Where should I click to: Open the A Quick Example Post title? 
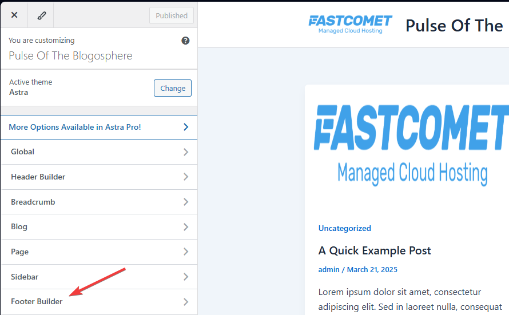375,250
